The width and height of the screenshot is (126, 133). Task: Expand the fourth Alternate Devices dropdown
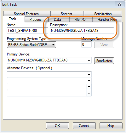89,93
